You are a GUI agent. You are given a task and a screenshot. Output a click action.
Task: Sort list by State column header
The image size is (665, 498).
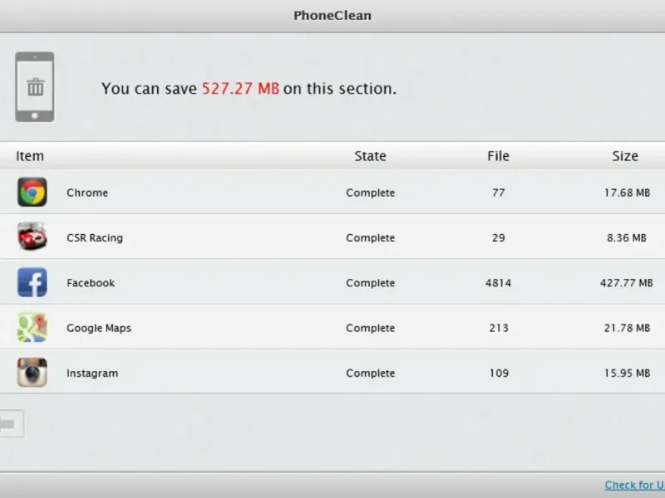pyautogui.click(x=370, y=156)
